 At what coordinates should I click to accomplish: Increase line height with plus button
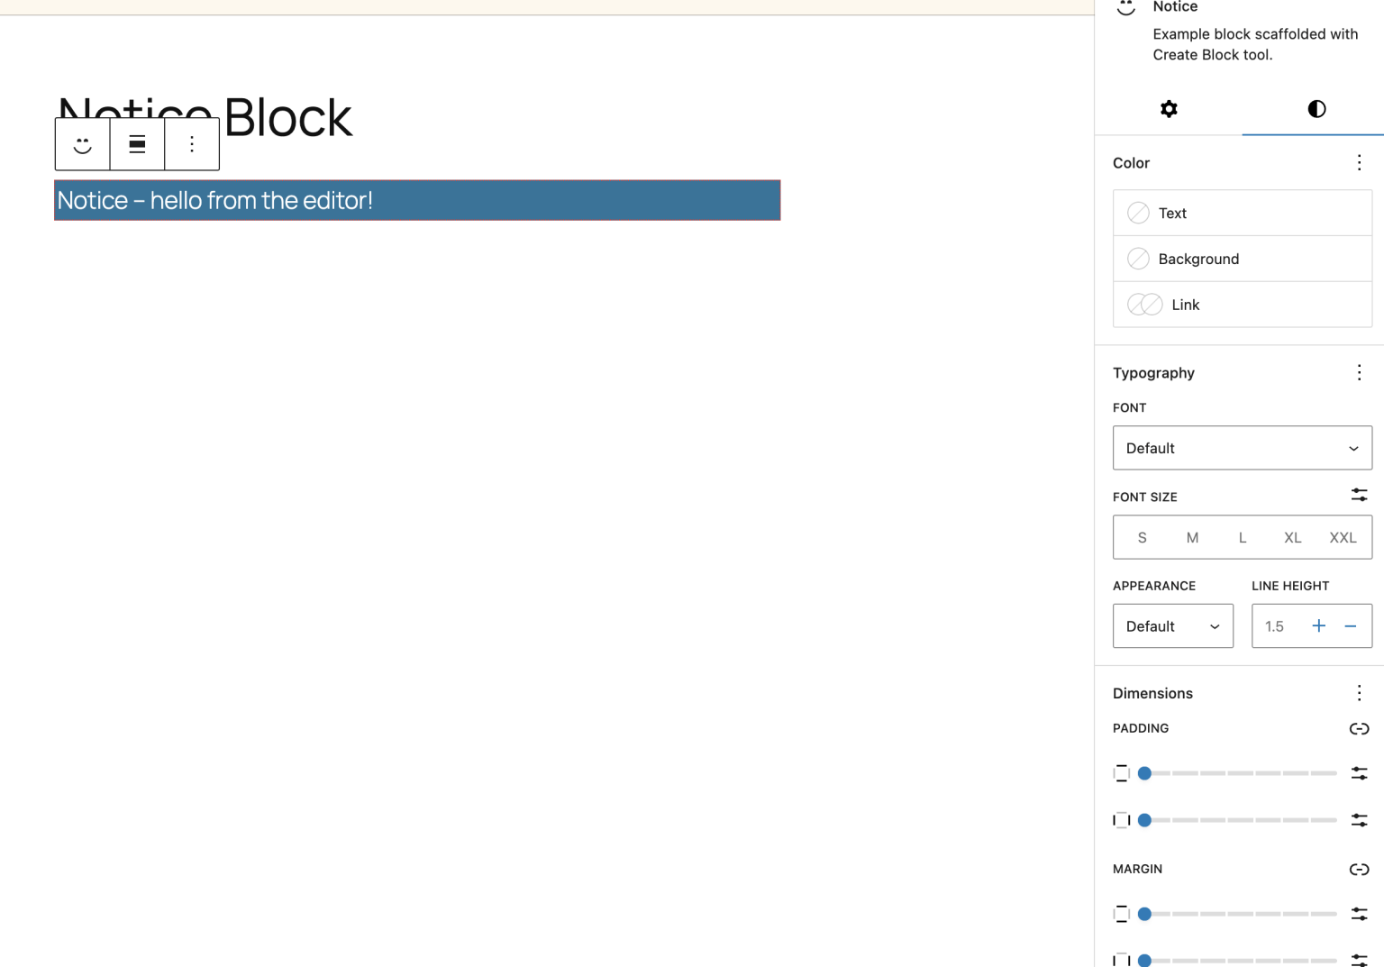tap(1318, 626)
